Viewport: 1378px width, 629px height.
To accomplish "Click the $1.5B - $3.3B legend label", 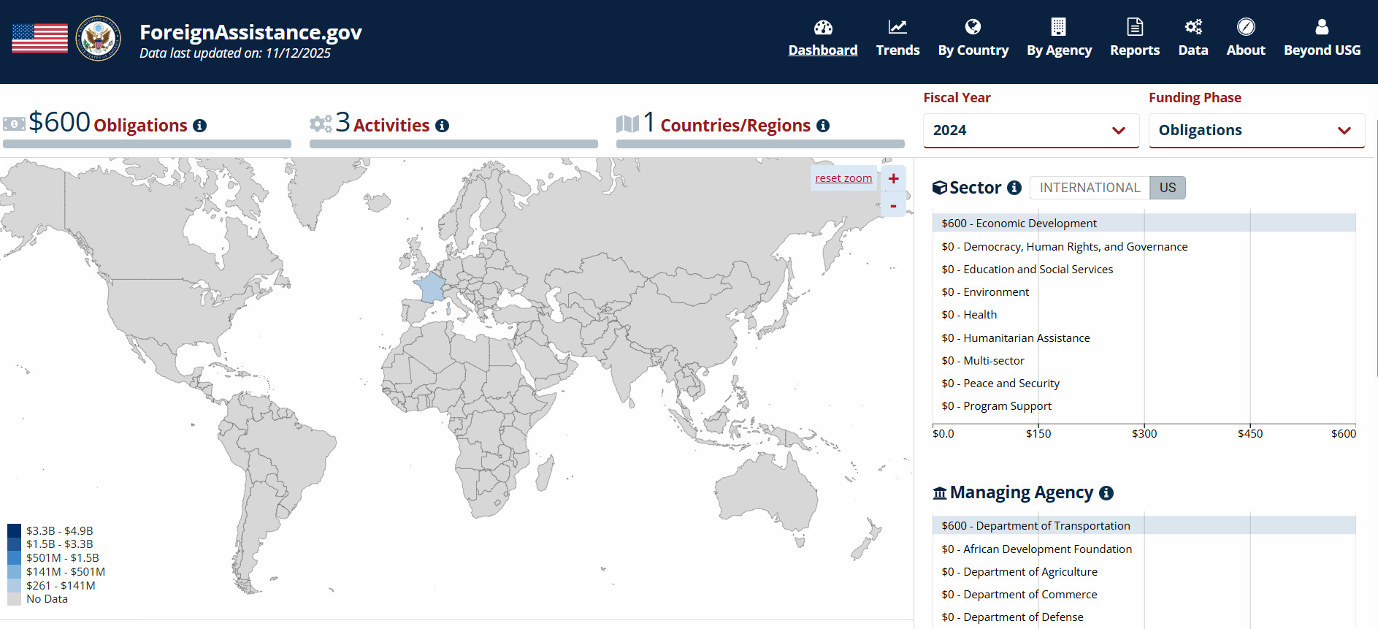I will (60, 544).
